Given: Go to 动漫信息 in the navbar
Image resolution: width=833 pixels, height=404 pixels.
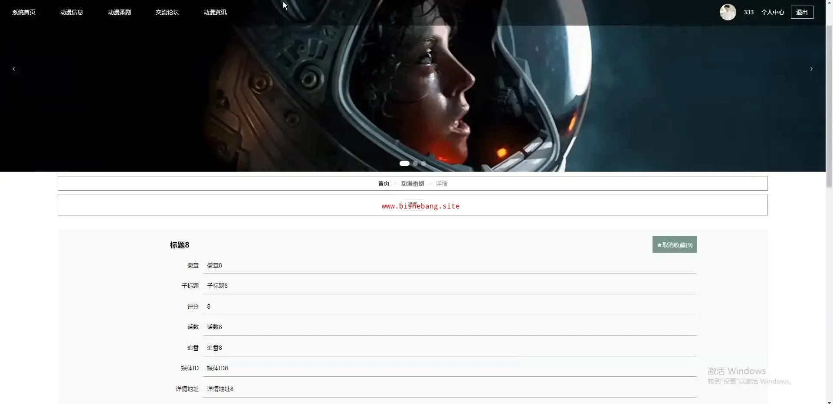Looking at the screenshot, I should tap(72, 12).
